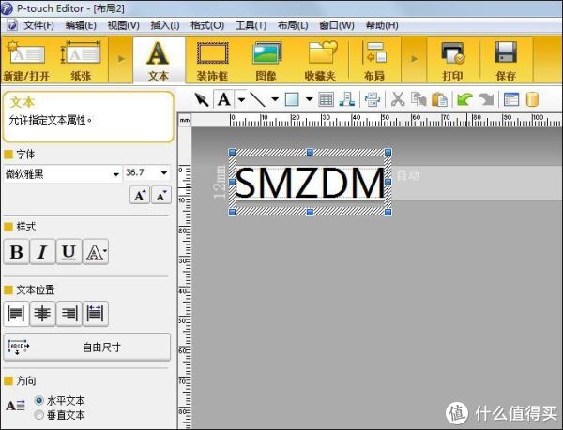Toggle bold B style

[16, 252]
